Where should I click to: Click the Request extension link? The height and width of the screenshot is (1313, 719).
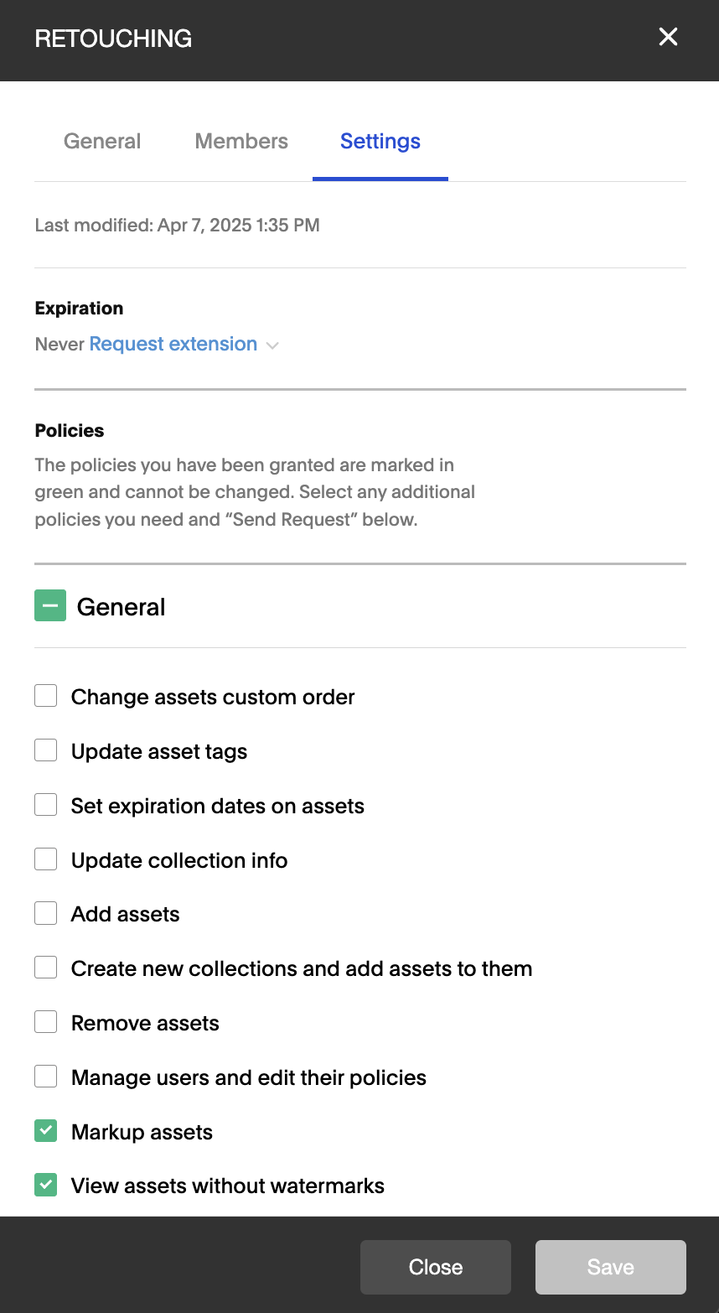coord(173,344)
